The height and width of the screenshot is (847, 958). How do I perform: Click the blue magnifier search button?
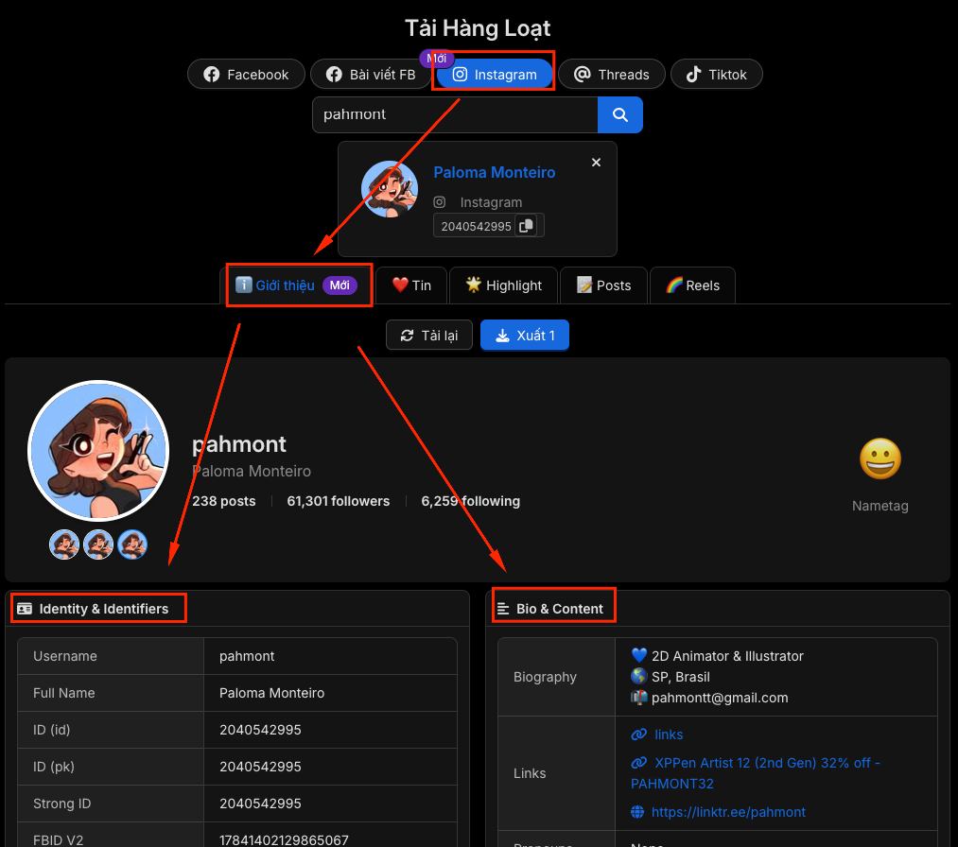620,114
